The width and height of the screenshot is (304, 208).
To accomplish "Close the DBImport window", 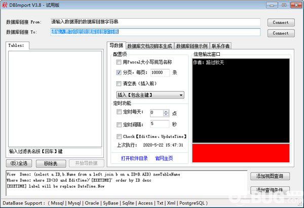I will coord(296,5).
